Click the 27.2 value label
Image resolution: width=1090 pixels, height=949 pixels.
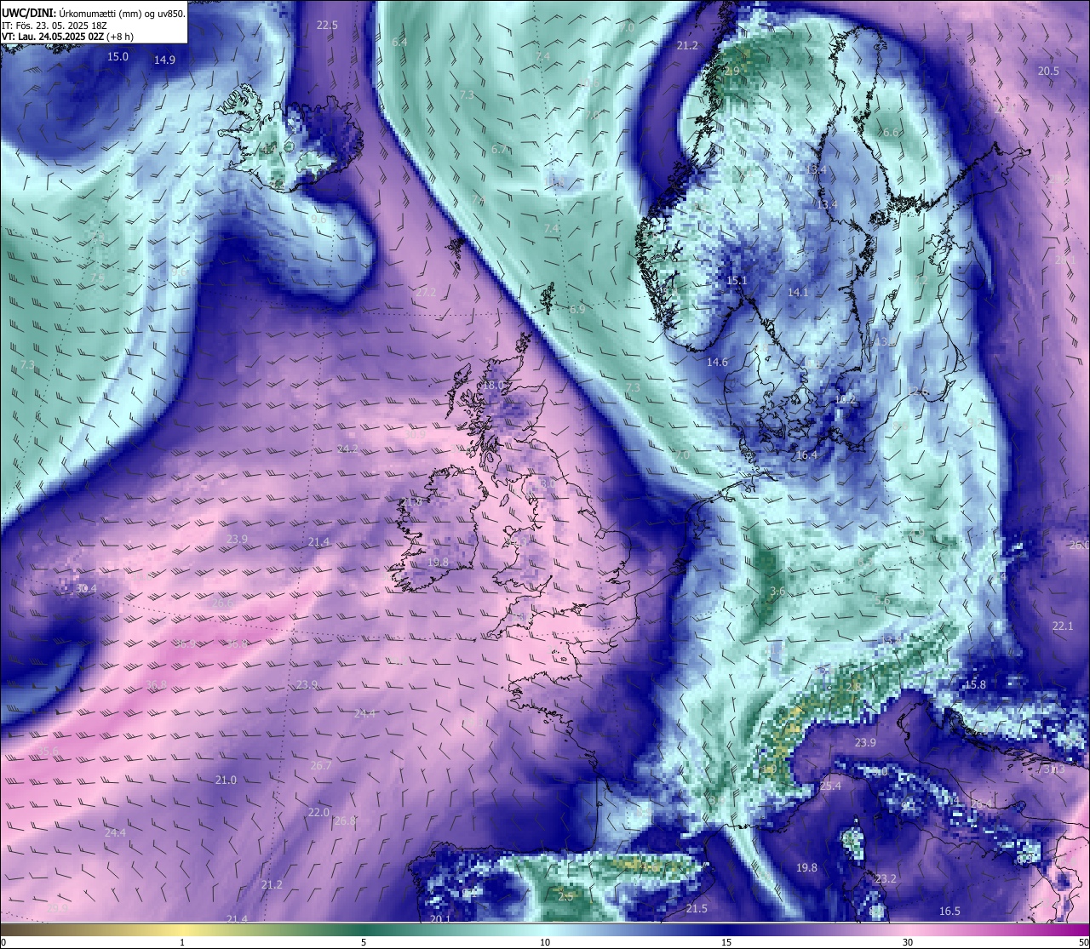[x=426, y=293]
